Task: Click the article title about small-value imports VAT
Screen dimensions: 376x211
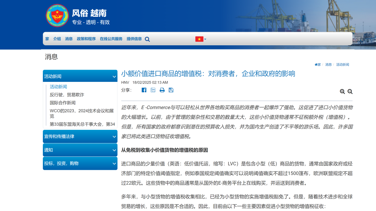Action: (208, 73)
